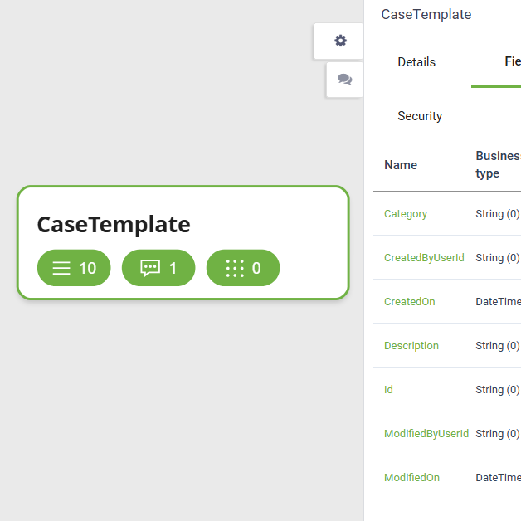Open the comments chat bubbles icon
Screen dimensions: 521x521
(344, 80)
